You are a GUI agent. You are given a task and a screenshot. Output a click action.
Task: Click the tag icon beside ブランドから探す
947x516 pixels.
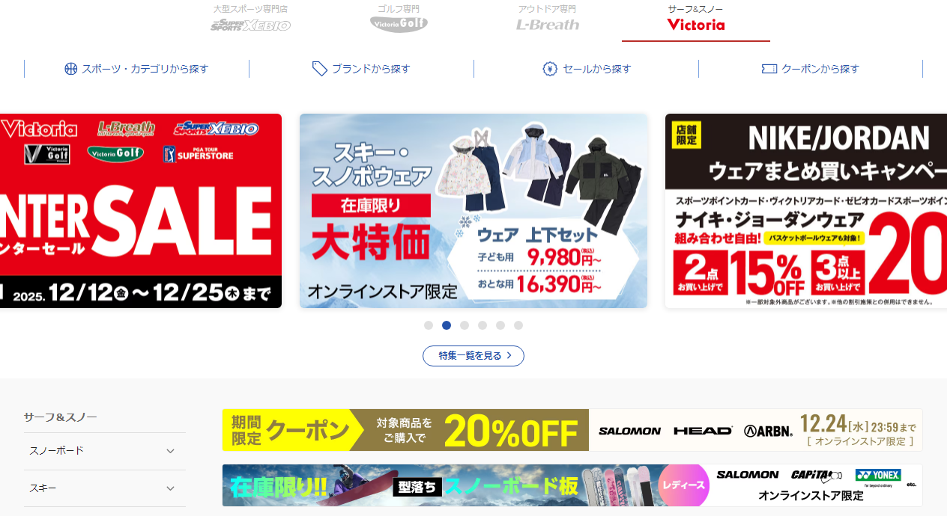point(320,69)
